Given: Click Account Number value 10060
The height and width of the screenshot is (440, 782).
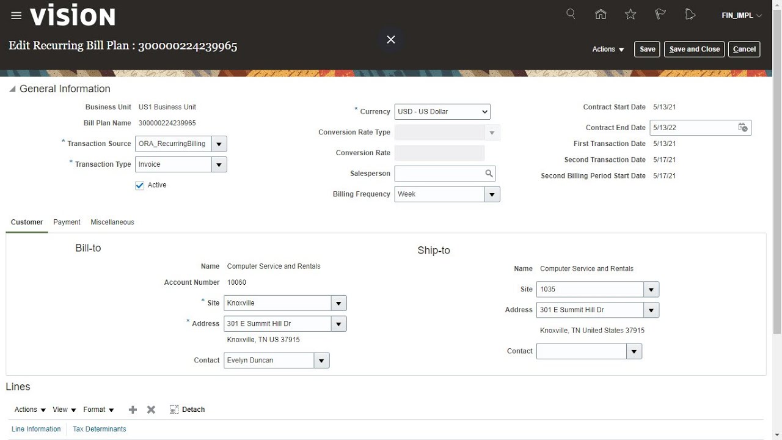Looking at the screenshot, I should 236,282.
